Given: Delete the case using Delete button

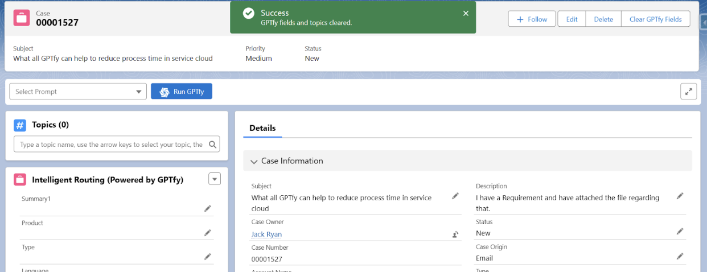Looking at the screenshot, I should click(x=603, y=19).
